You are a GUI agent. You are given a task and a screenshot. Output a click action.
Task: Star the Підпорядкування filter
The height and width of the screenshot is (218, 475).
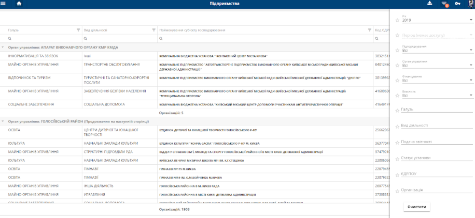pos(397,51)
